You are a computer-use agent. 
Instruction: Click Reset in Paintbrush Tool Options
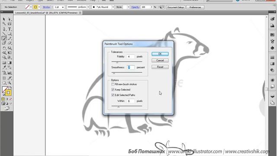160,67
